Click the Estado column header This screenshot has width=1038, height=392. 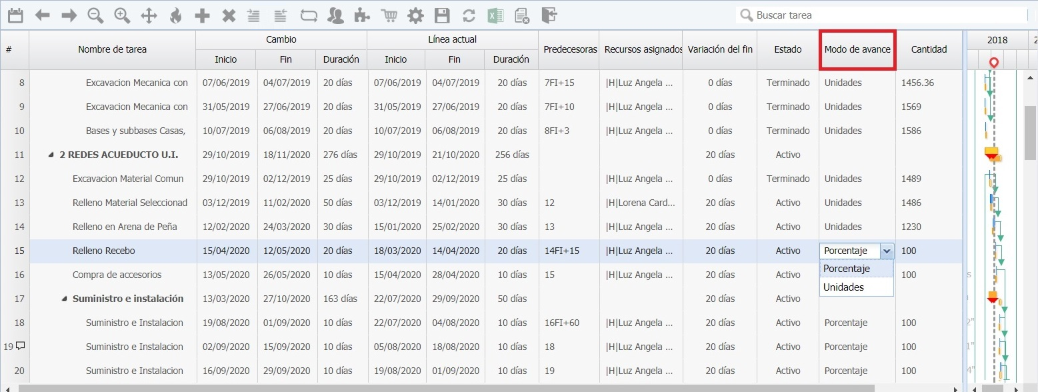pyautogui.click(x=788, y=49)
